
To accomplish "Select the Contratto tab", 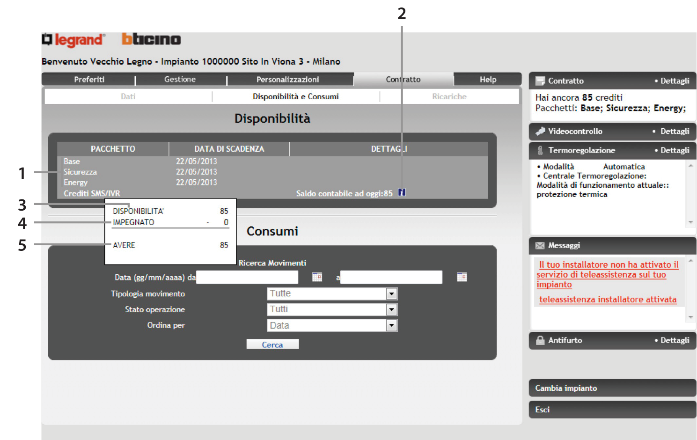I will (x=403, y=80).
